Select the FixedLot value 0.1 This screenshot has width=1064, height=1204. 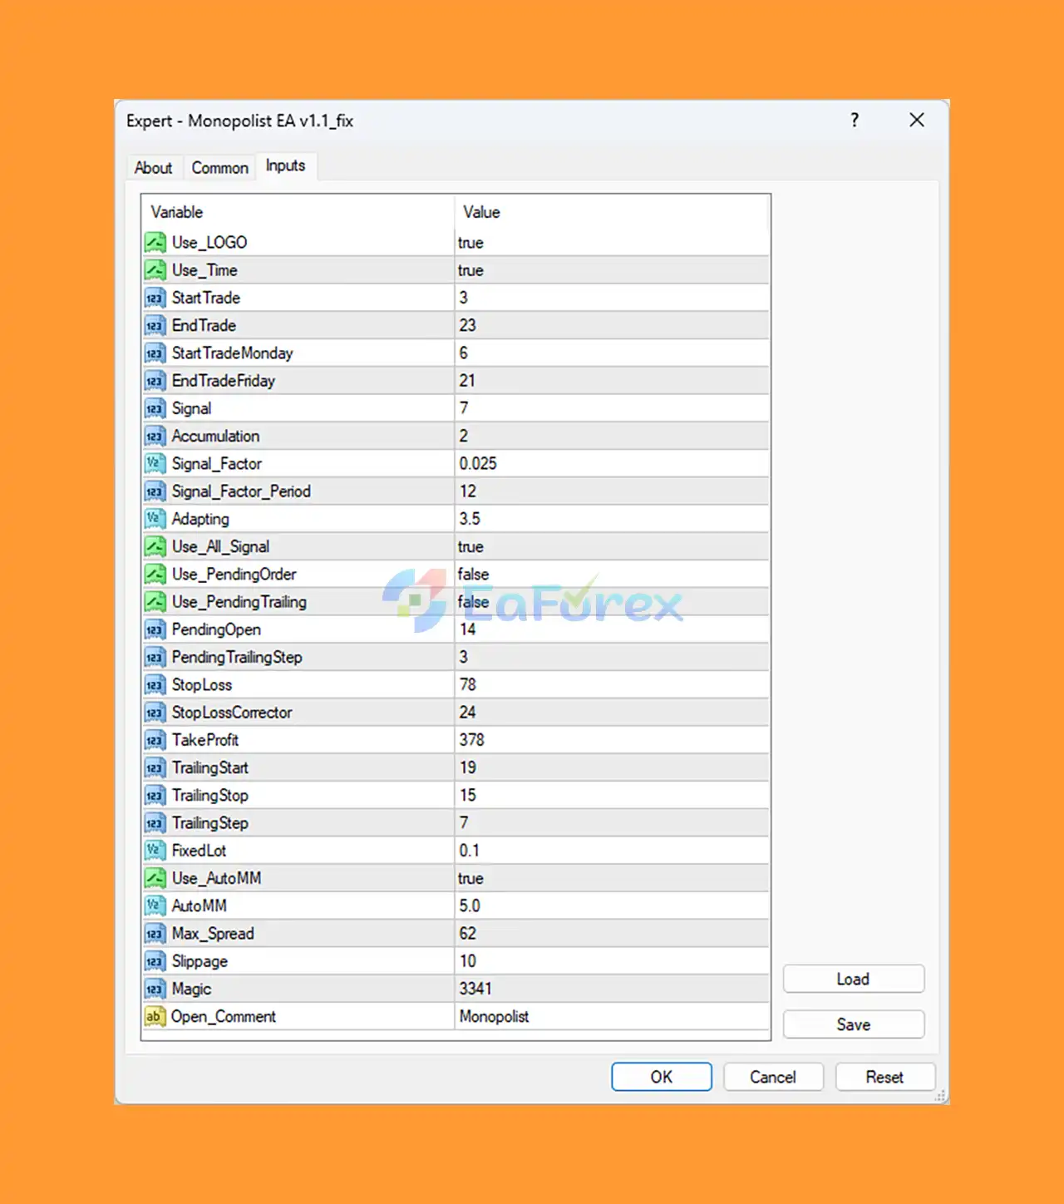470,851
